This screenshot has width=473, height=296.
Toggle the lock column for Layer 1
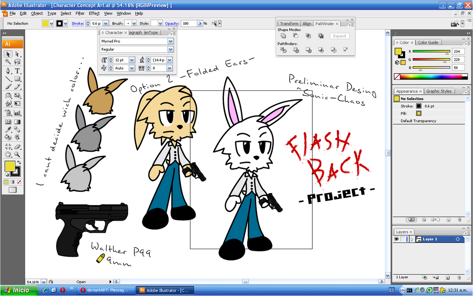point(403,239)
